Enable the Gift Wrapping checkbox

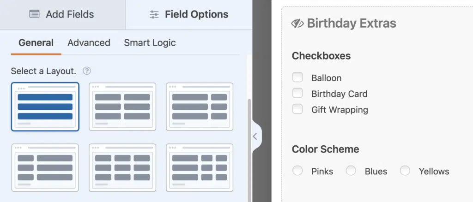click(297, 109)
